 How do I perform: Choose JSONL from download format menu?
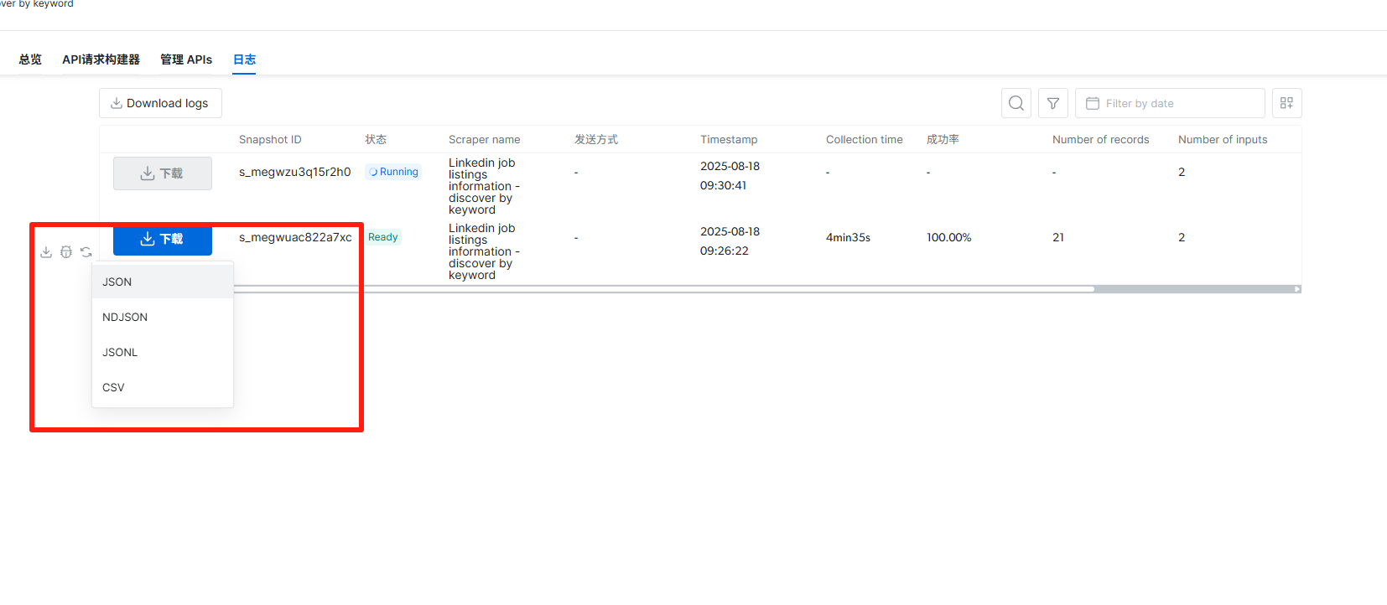[x=163, y=352]
